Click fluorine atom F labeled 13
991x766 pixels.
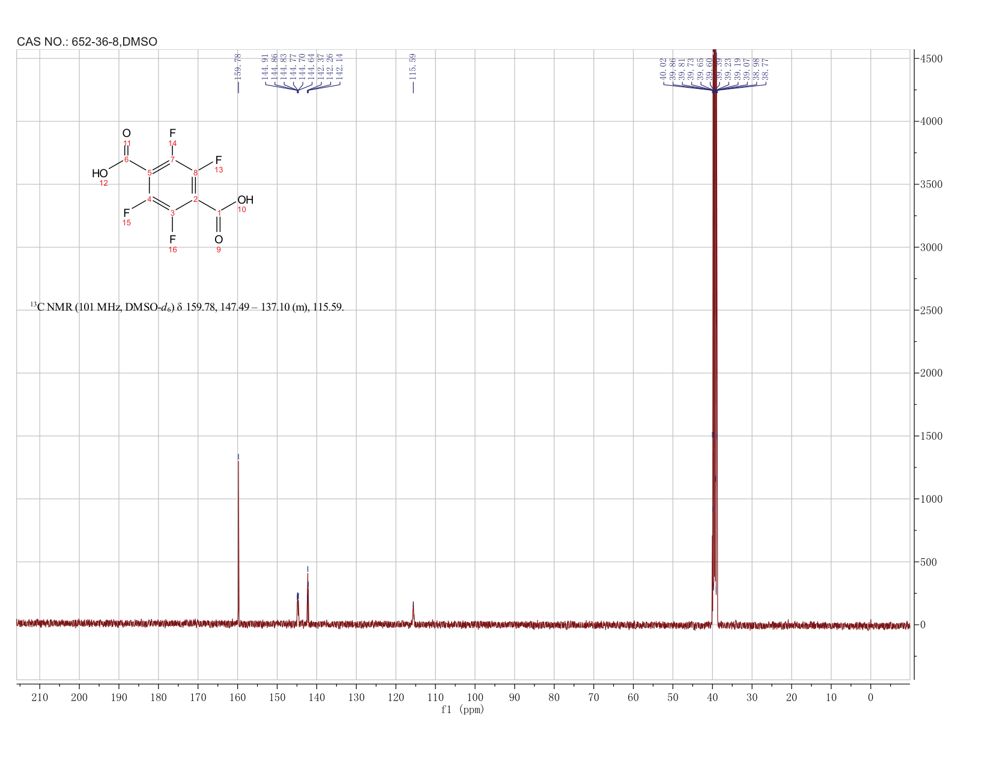click(x=219, y=160)
